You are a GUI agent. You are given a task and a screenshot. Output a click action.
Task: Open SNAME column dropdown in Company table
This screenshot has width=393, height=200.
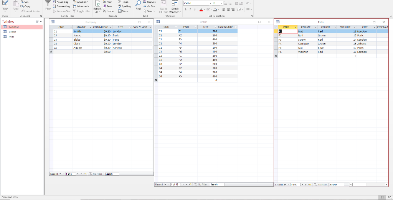91,27
